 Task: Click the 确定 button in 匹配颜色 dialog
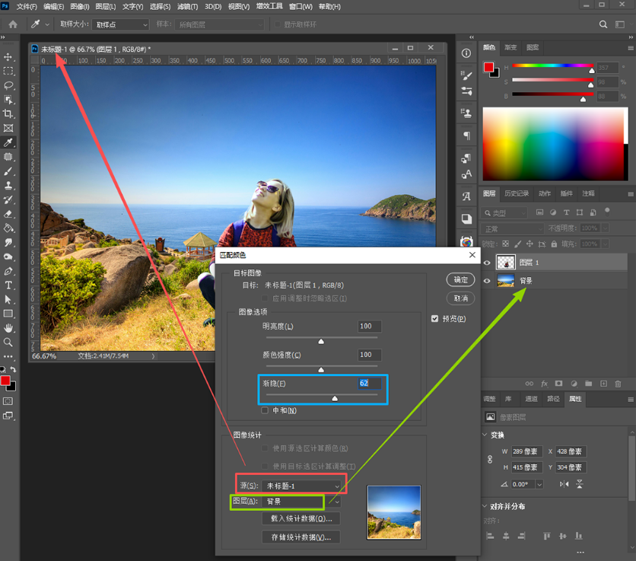pyautogui.click(x=461, y=279)
